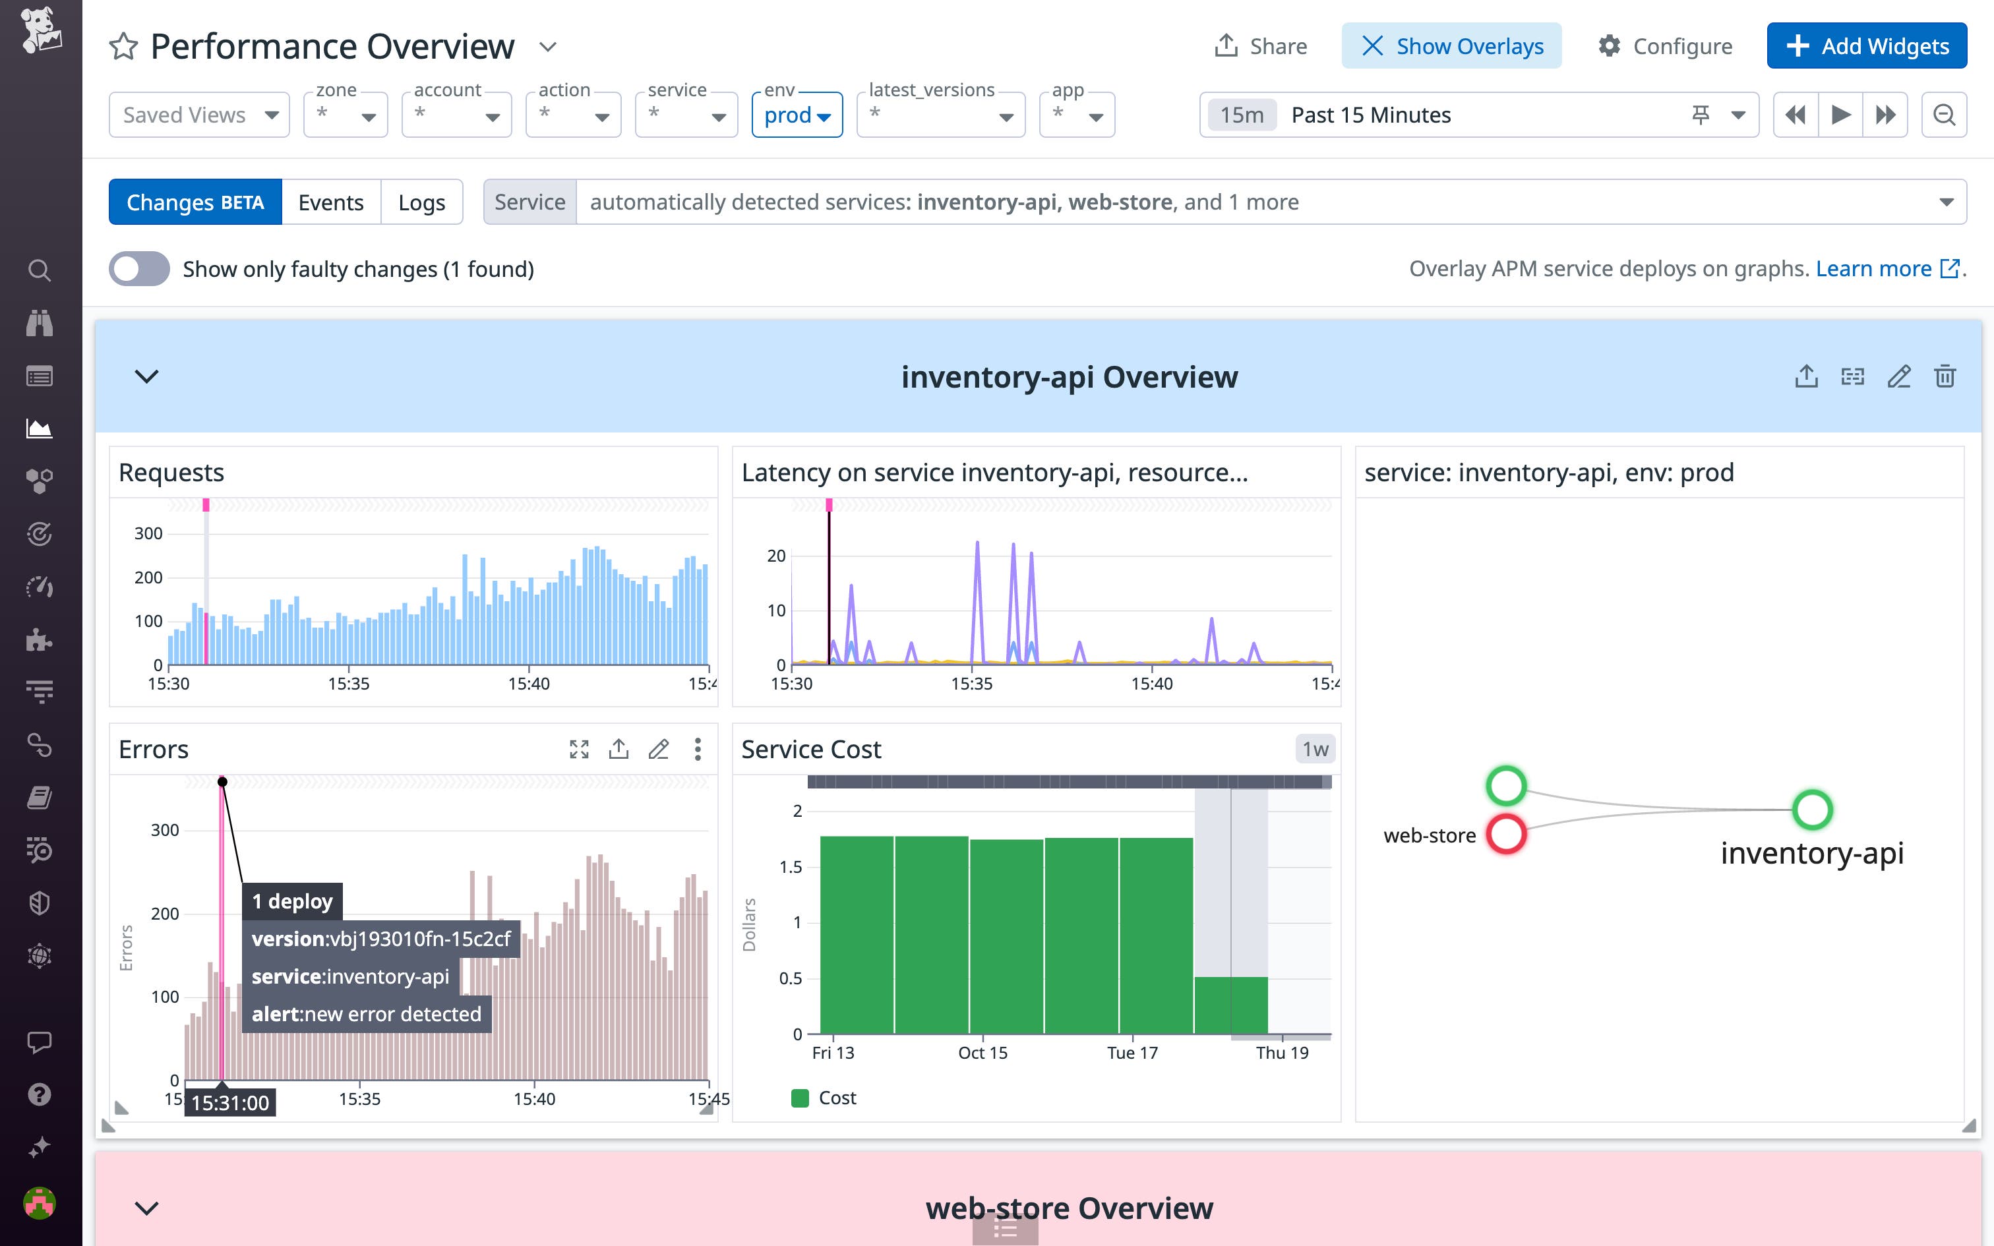
Task: Click the Learn more link
Action: coord(1876,268)
